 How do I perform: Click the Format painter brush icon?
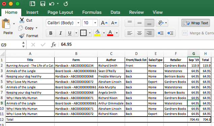tap(22, 36)
